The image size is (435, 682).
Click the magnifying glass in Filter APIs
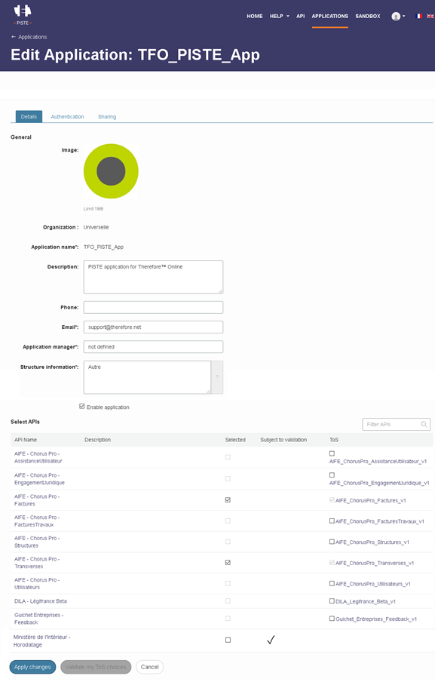[424, 424]
